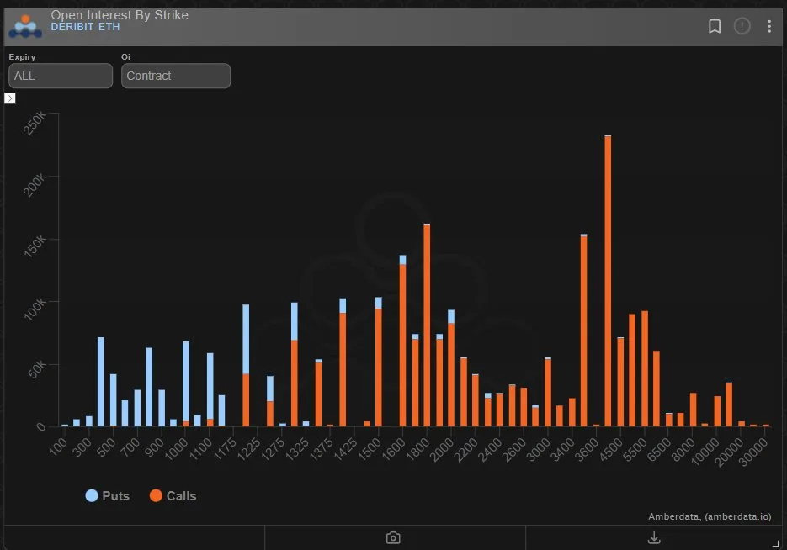The width and height of the screenshot is (787, 550).
Task: Click the 1500 strike x-axis label
Action: point(370,448)
